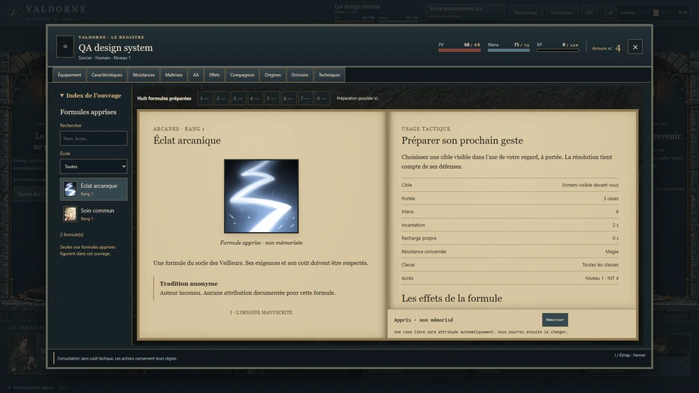
Task: Click the diamond character emblem in the register header
Action: coord(65,47)
